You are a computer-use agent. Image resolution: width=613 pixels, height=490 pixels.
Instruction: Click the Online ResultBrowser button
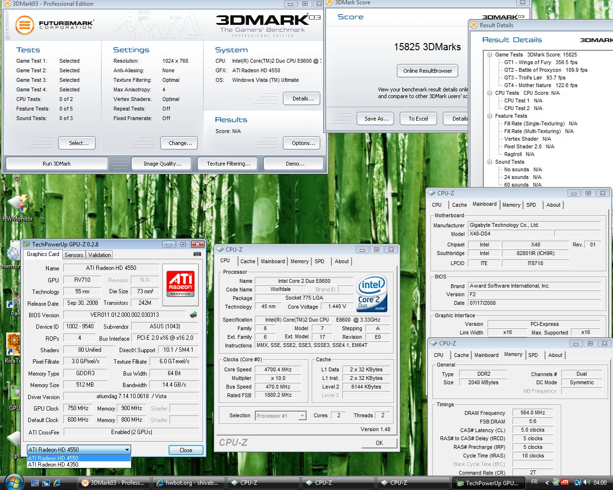tap(428, 71)
